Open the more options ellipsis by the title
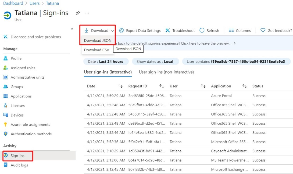Viewport: 293px width, 174px height. pos(87,13)
